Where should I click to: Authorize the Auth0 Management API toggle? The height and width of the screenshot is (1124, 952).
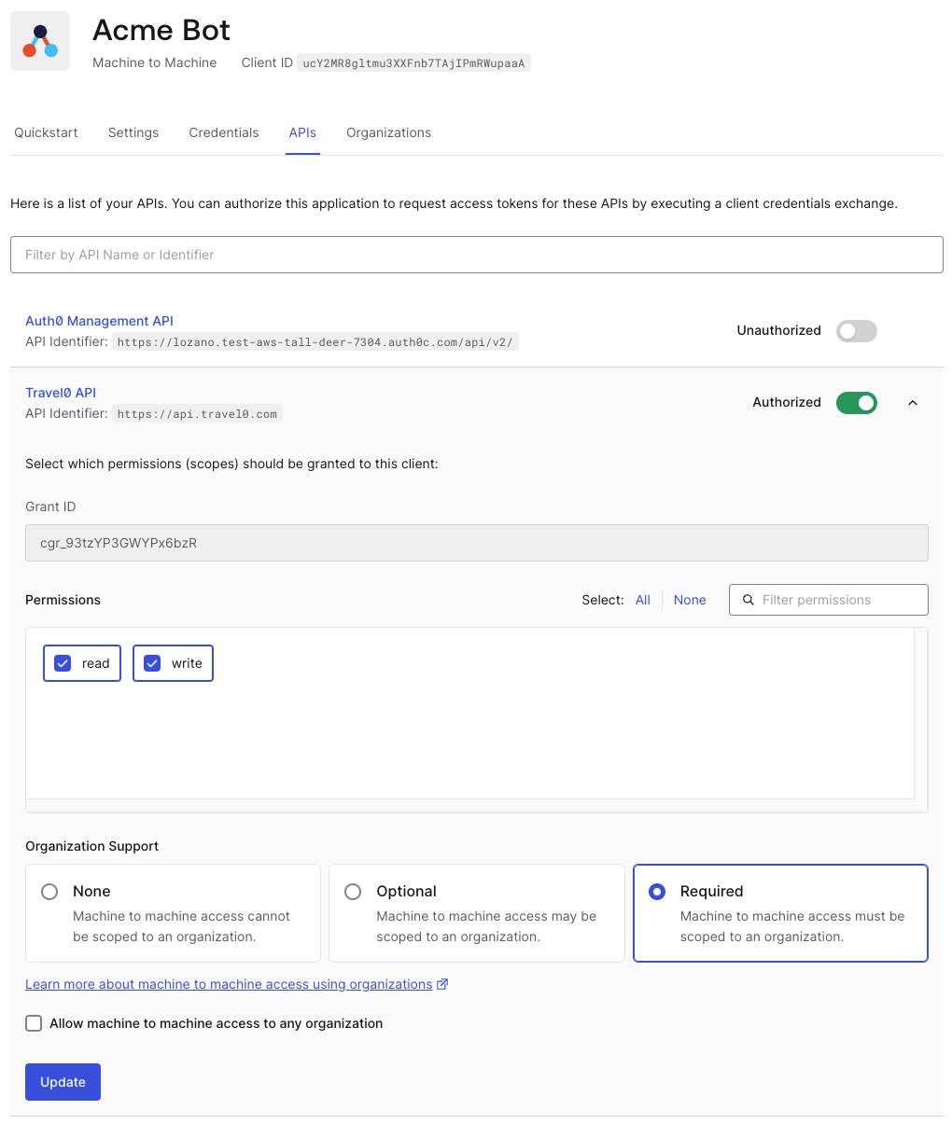pyautogui.click(x=857, y=330)
